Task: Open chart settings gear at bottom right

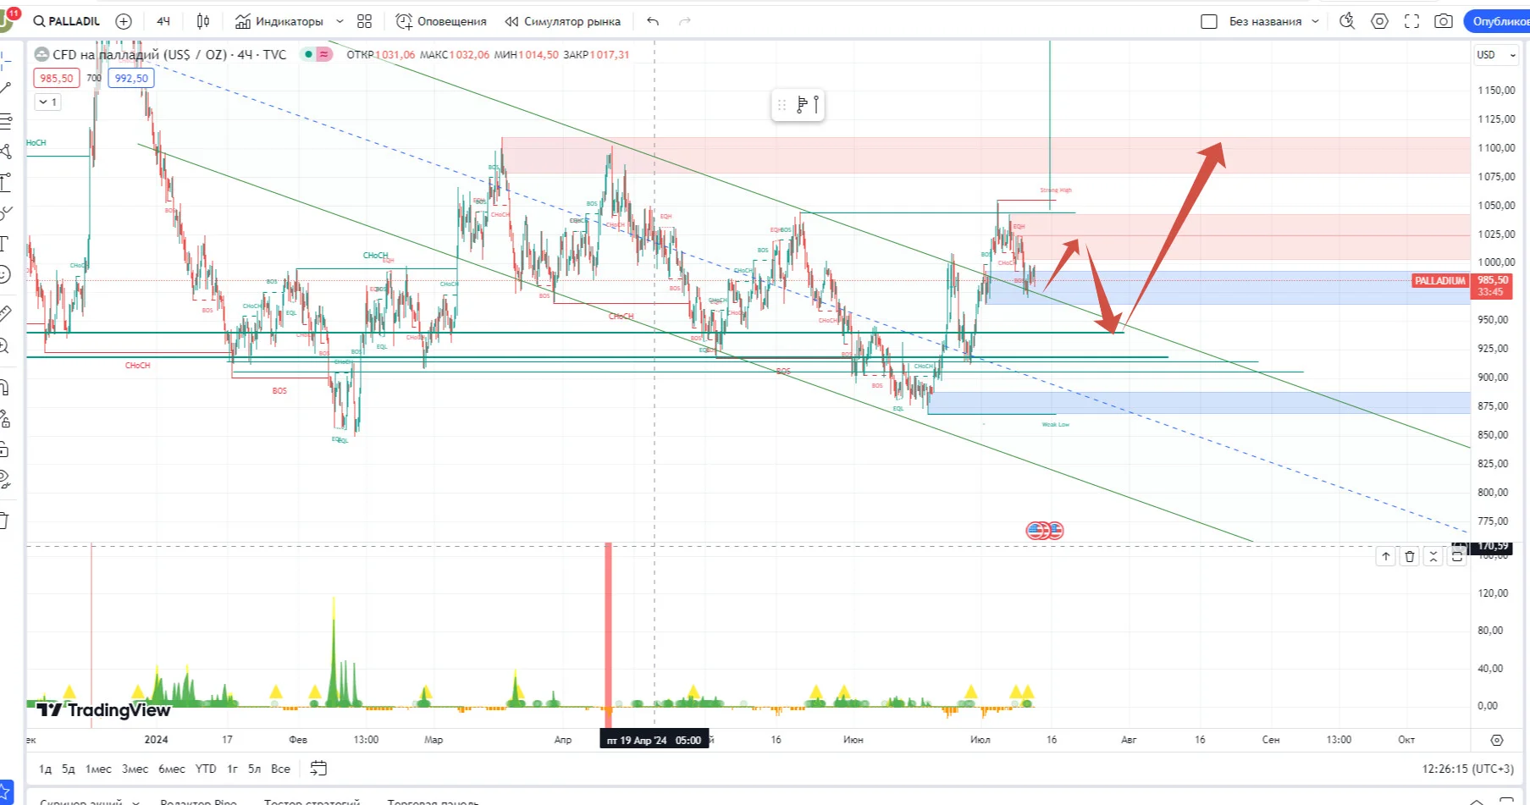Action: [1497, 740]
